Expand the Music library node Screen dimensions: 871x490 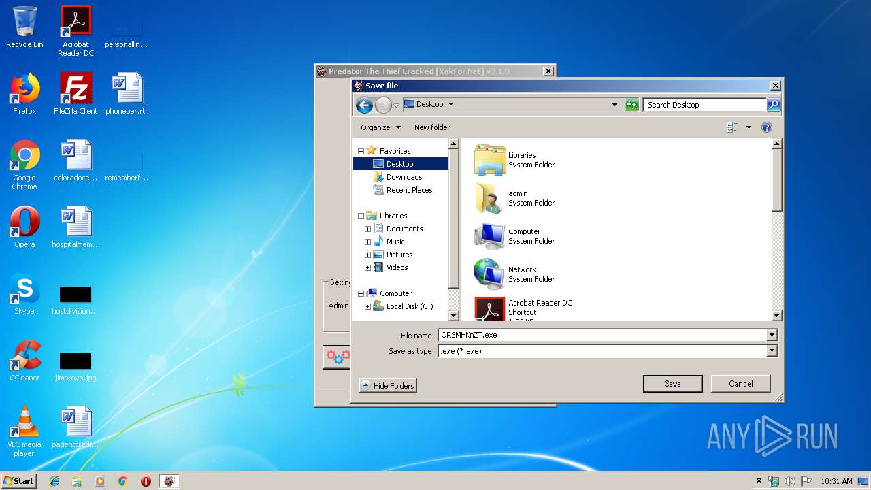pyautogui.click(x=367, y=242)
